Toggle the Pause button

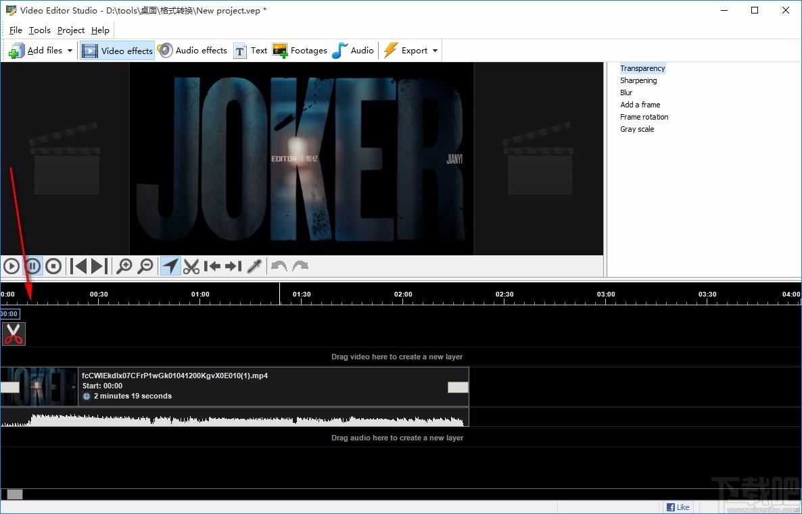point(32,266)
